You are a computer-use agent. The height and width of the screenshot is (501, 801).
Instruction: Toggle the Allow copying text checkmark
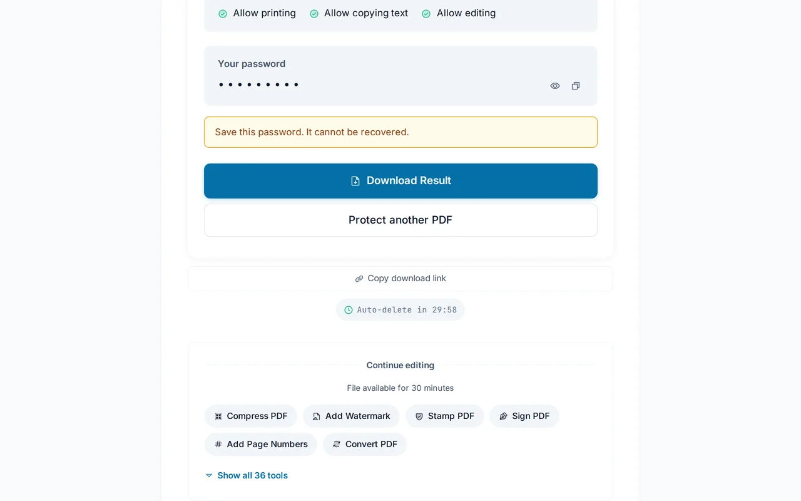tap(314, 13)
